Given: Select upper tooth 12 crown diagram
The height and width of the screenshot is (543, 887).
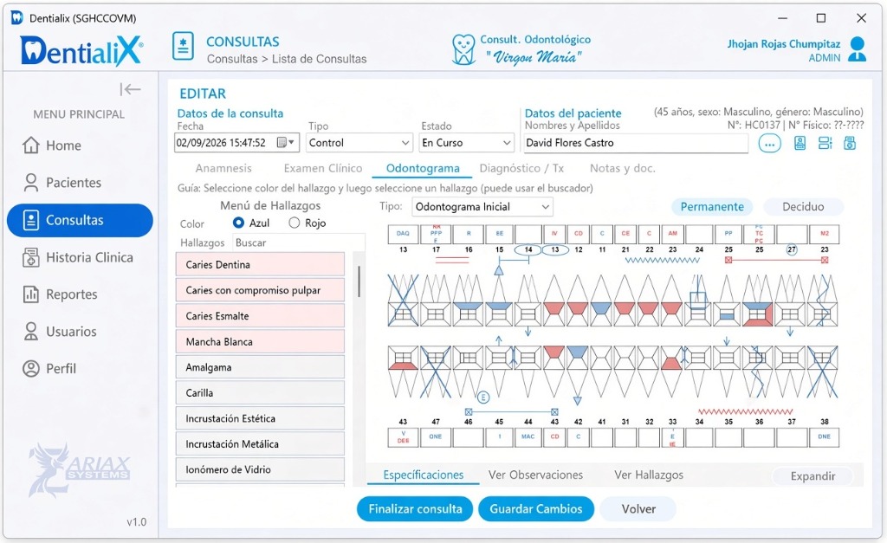Looking at the screenshot, I should 578,314.
